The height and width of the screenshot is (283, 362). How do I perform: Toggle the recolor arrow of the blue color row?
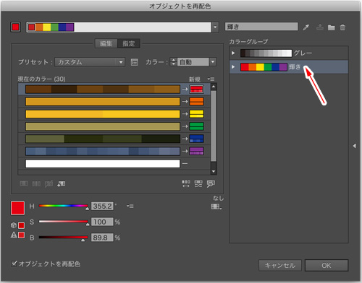[x=185, y=151]
